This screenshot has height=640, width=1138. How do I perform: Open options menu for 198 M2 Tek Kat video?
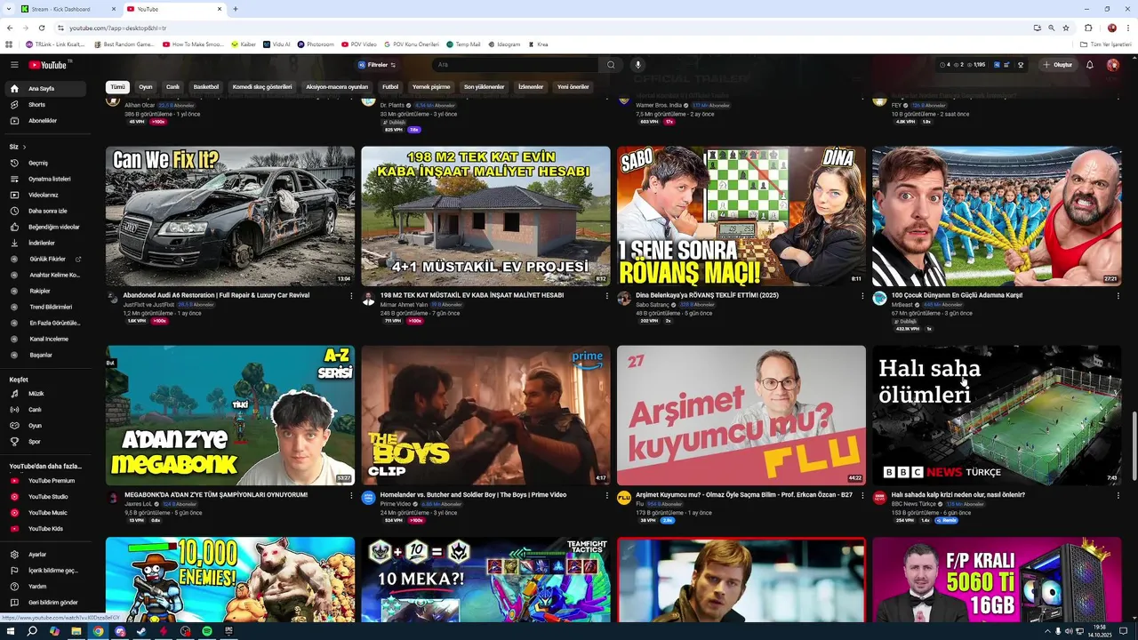coord(606,296)
